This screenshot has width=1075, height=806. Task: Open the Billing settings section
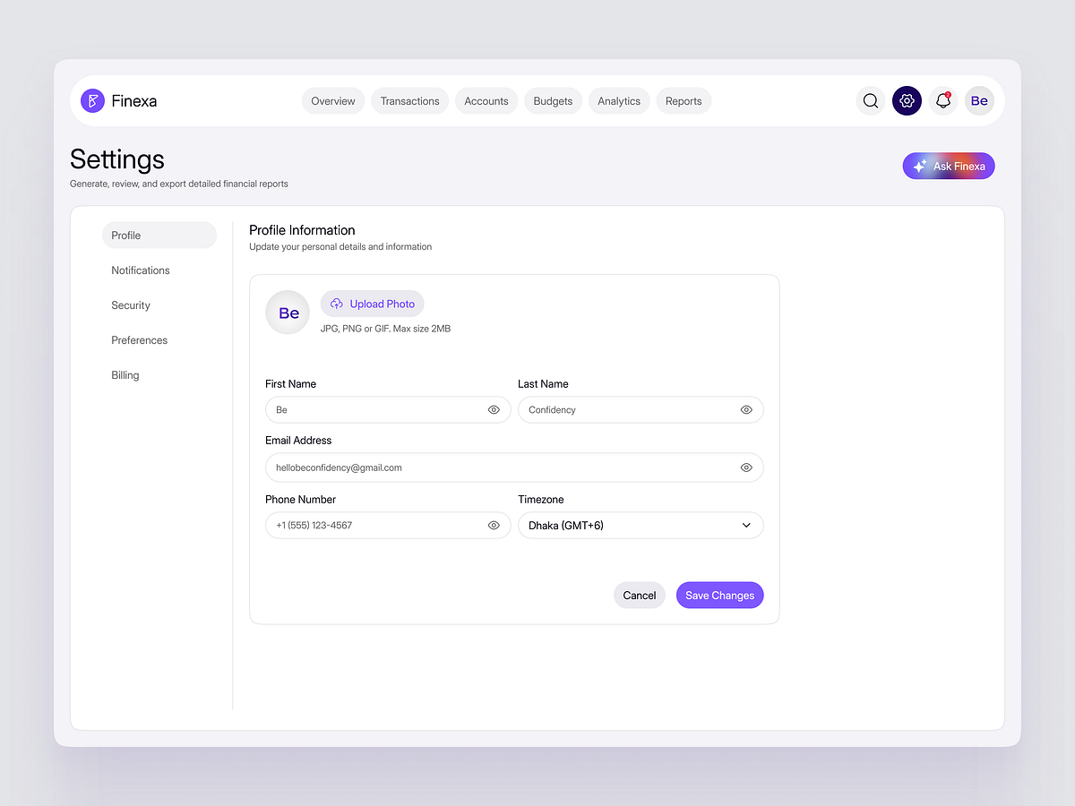125,374
